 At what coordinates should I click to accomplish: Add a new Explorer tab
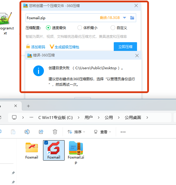click(x=28, y=106)
